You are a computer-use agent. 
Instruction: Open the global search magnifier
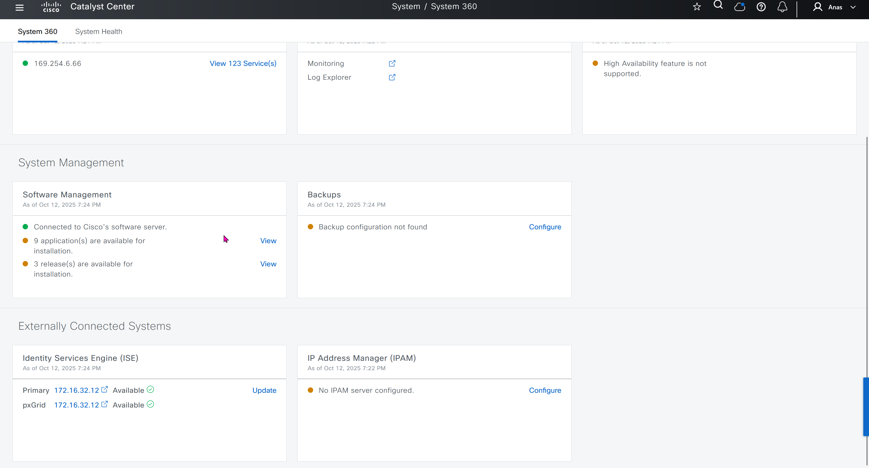718,5
